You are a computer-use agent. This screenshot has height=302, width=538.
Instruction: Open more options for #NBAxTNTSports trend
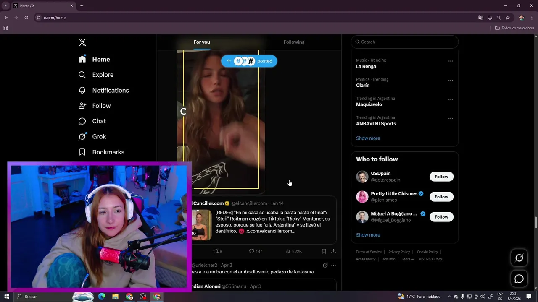[x=451, y=119]
